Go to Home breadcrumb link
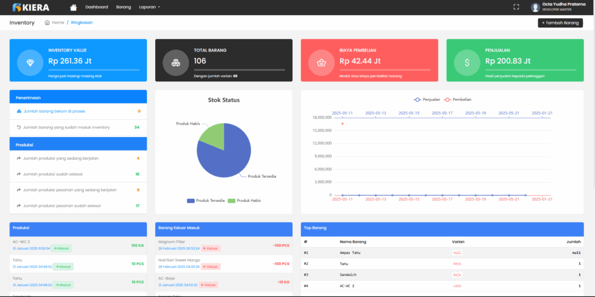This screenshot has height=297, width=595. (x=58, y=23)
